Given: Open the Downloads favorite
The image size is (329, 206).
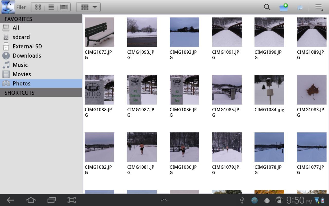Looking at the screenshot, I should tap(27, 56).
